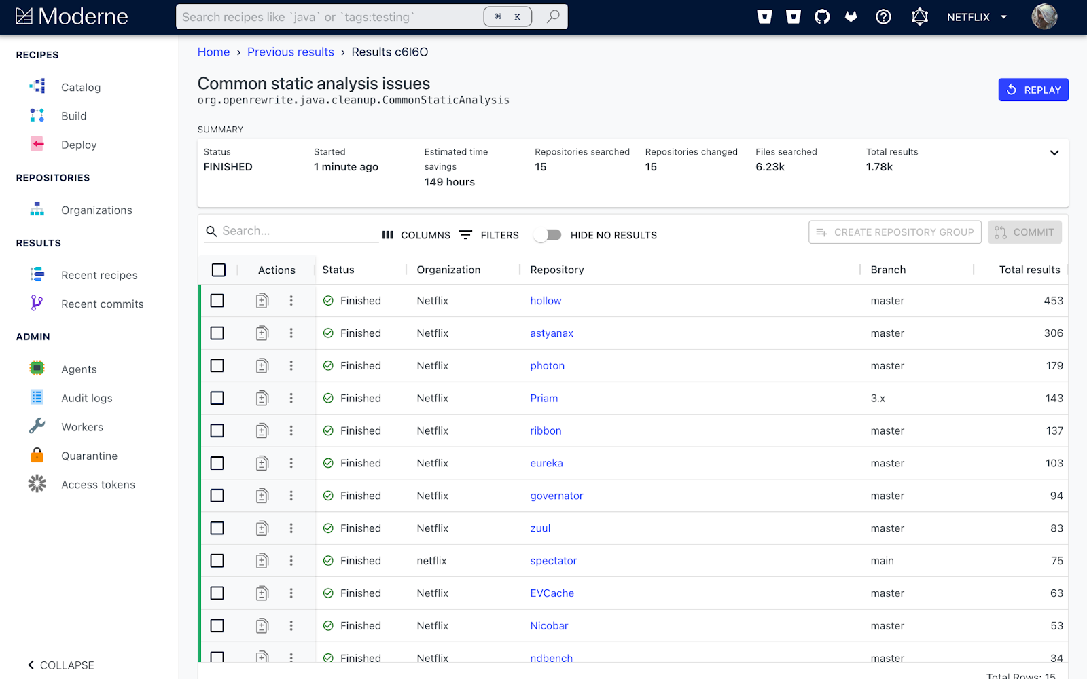Check the photon repository row
Image resolution: width=1087 pixels, height=679 pixels.
(x=217, y=366)
